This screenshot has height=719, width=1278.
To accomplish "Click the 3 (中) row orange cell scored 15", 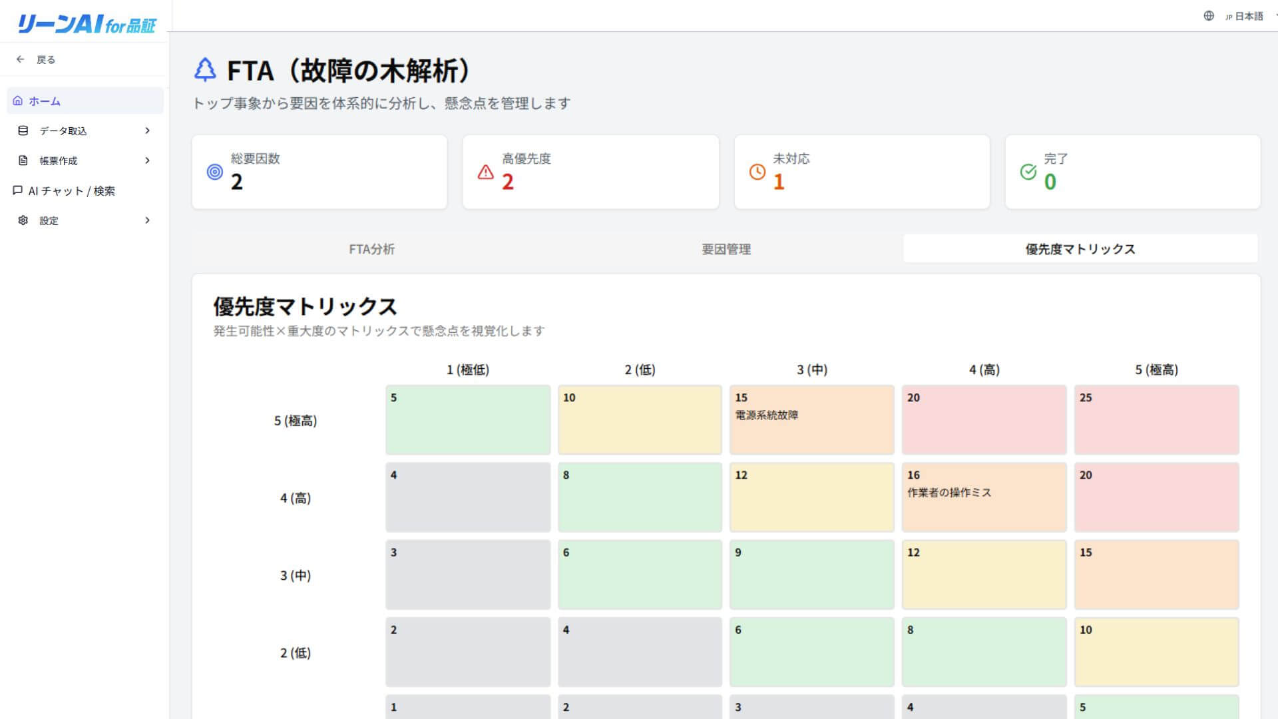I will (1156, 575).
